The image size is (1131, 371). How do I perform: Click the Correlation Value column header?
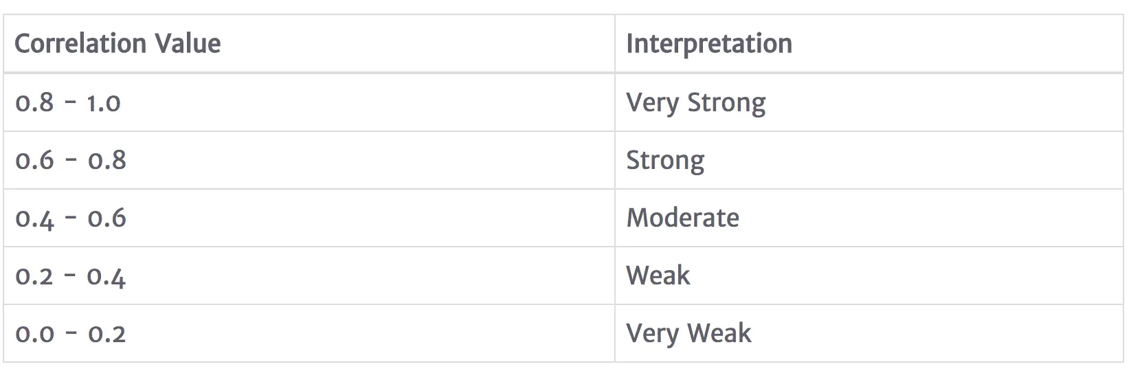117,44
